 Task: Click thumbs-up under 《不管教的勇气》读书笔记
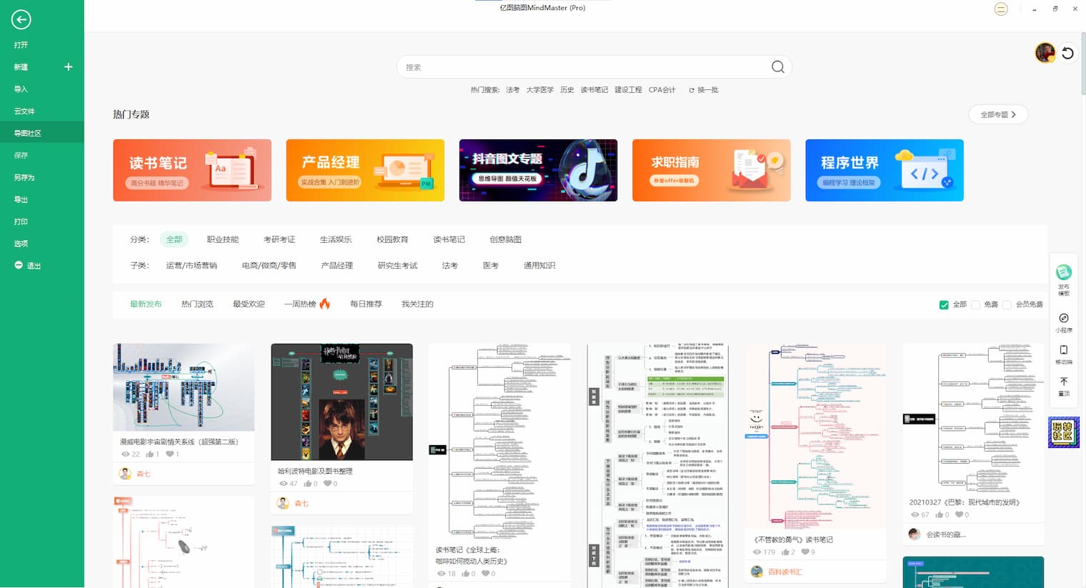tap(785, 552)
